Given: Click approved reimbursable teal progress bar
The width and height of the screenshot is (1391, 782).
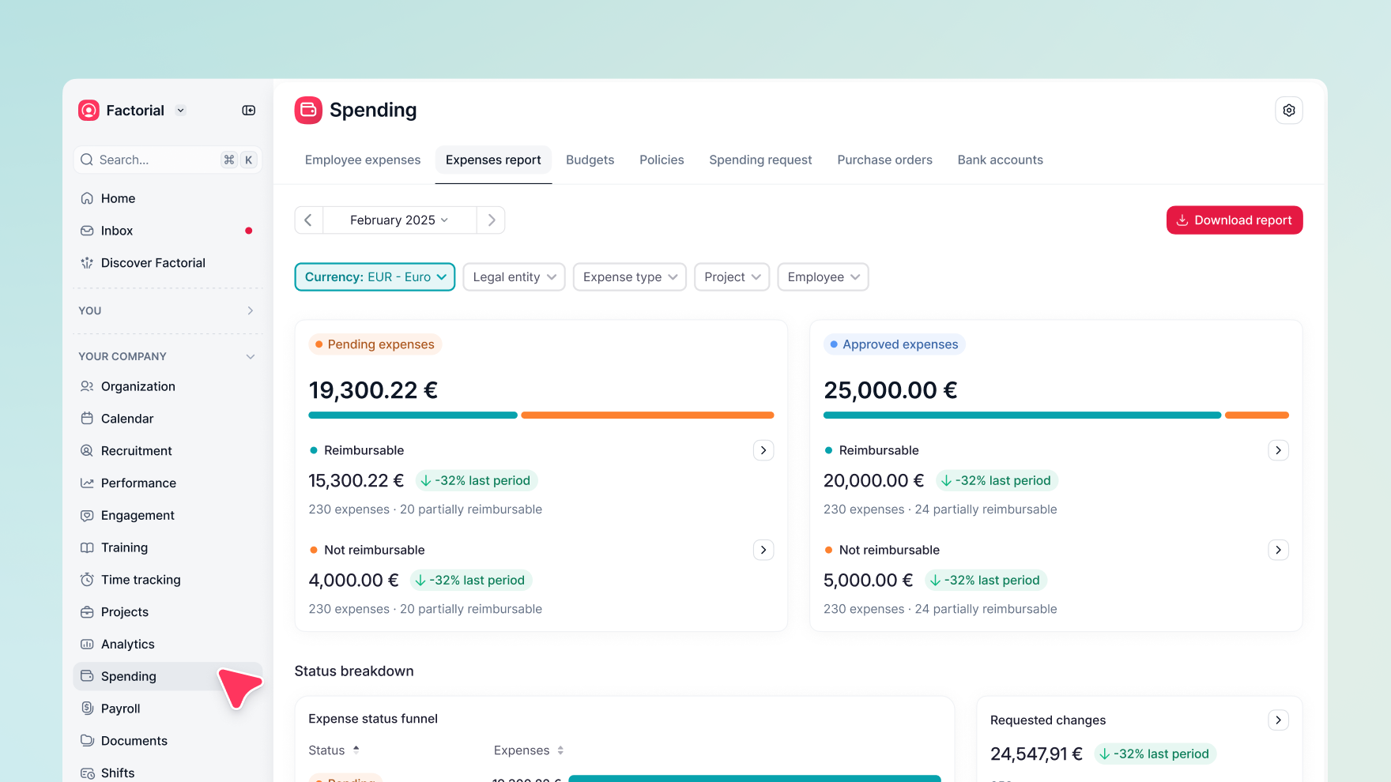Looking at the screenshot, I should pos(1022,415).
